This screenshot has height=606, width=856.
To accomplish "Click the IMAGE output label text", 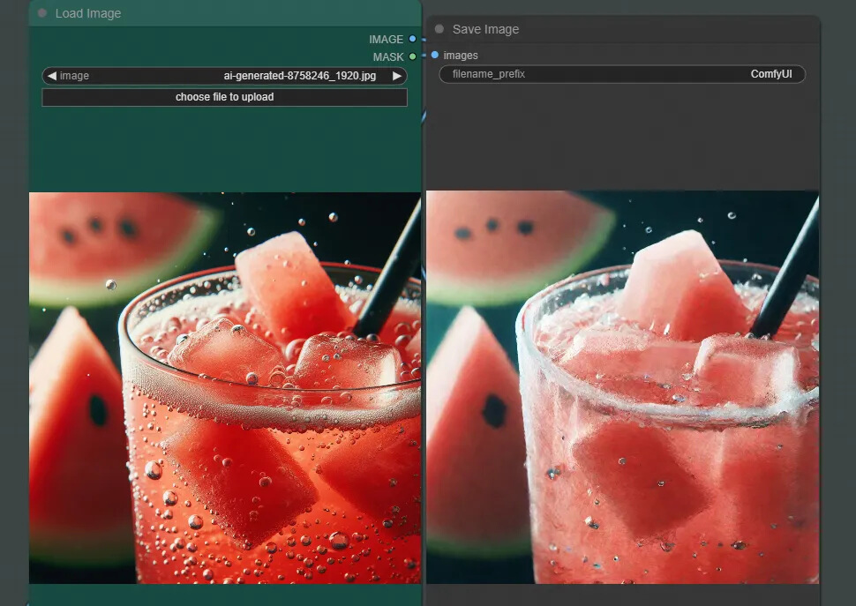I will 386,40.
